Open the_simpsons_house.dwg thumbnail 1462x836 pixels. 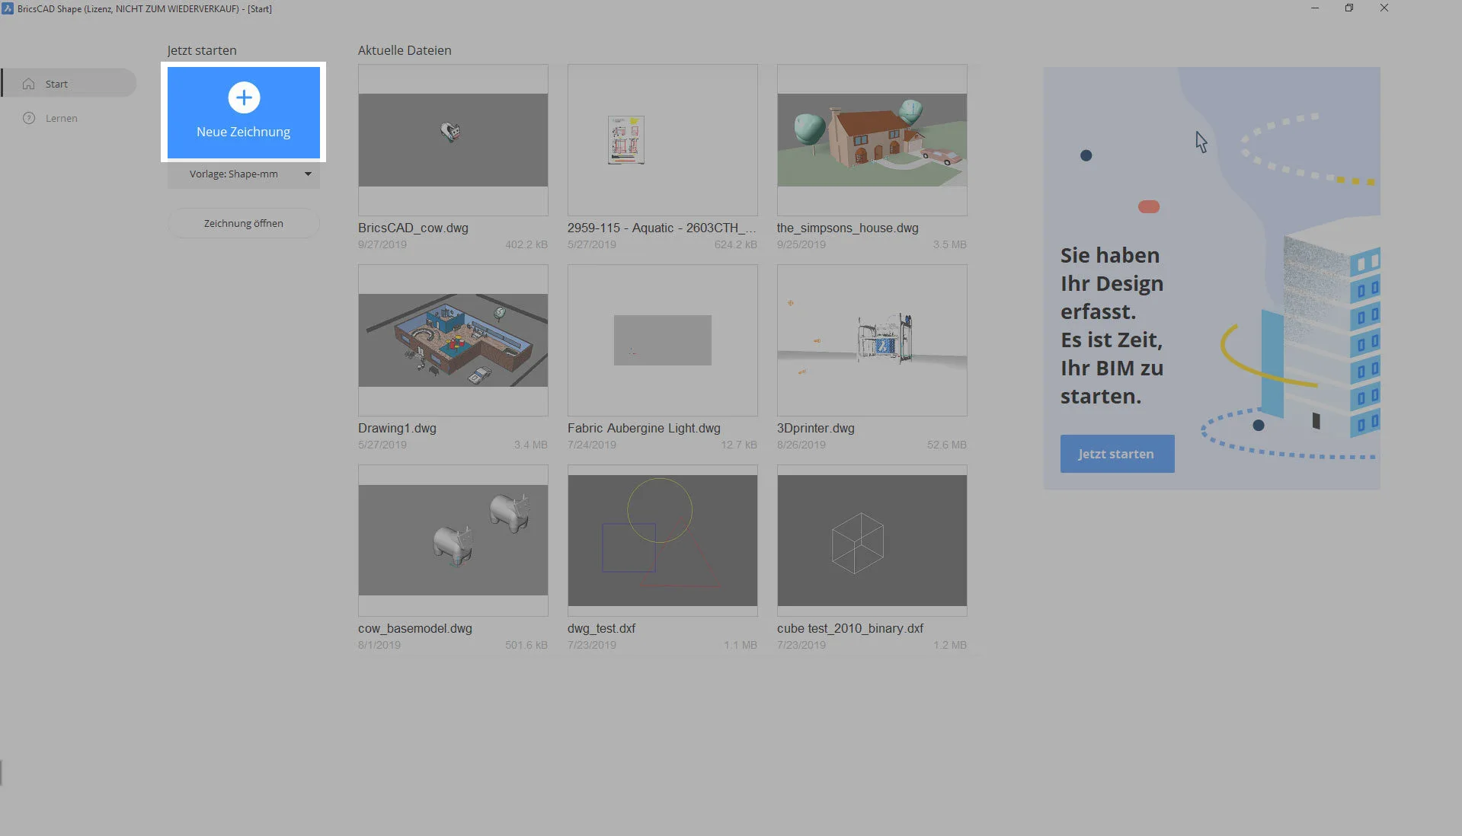click(x=872, y=140)
